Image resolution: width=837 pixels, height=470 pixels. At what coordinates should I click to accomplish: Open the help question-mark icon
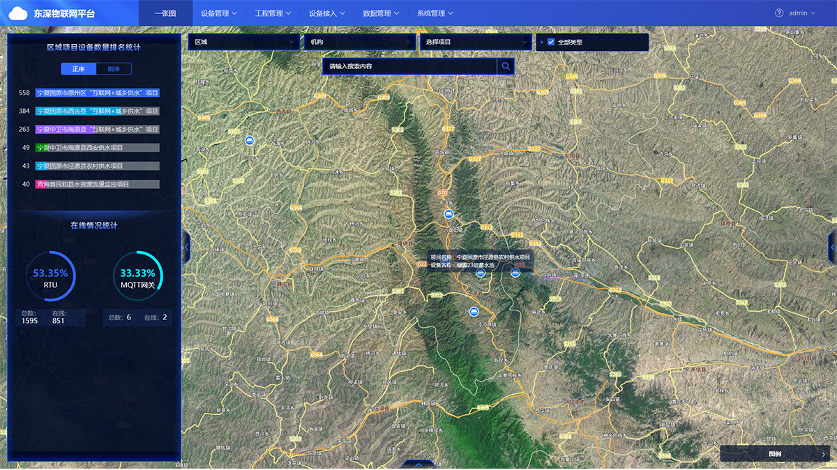[x=779, y=13]
